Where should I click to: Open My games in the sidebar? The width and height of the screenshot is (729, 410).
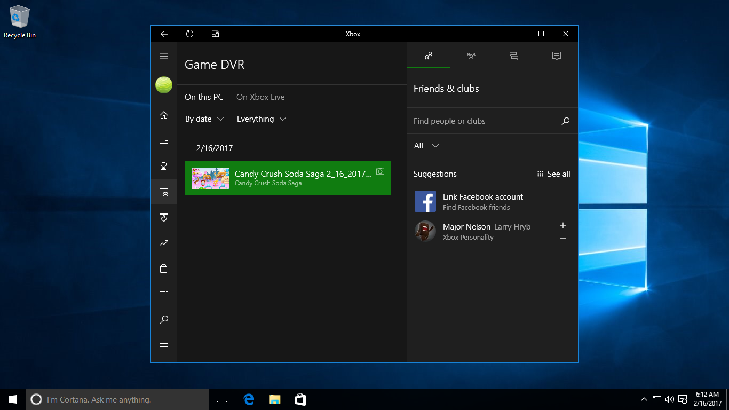(x=164, y=140)
